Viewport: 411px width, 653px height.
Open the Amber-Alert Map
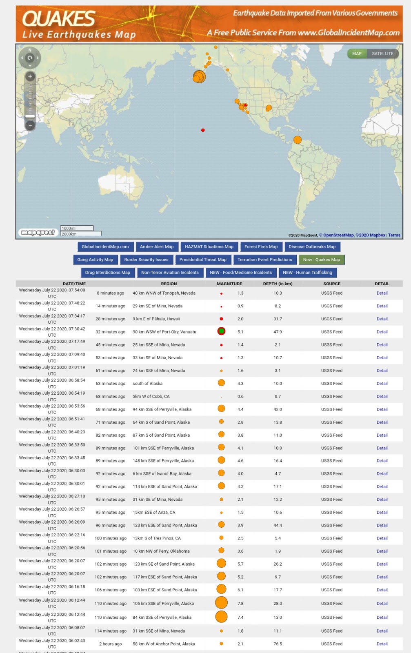click(x=157, y=247)
